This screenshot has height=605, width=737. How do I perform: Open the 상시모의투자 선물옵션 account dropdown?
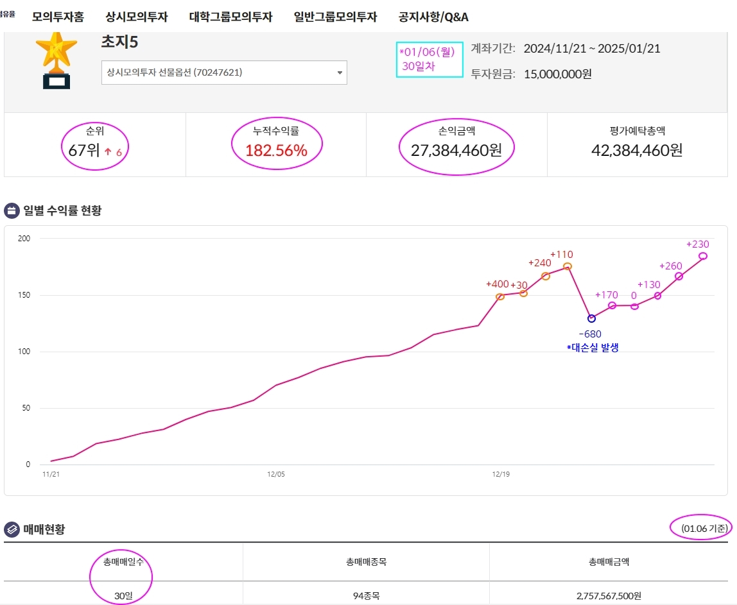tap(224, 72)
